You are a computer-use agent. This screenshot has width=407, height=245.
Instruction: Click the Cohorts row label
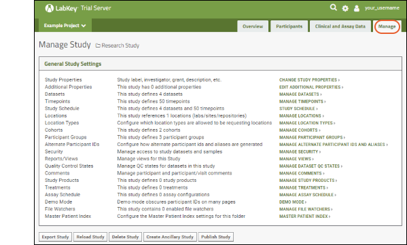pyautogui.click(x=54, y=130)
